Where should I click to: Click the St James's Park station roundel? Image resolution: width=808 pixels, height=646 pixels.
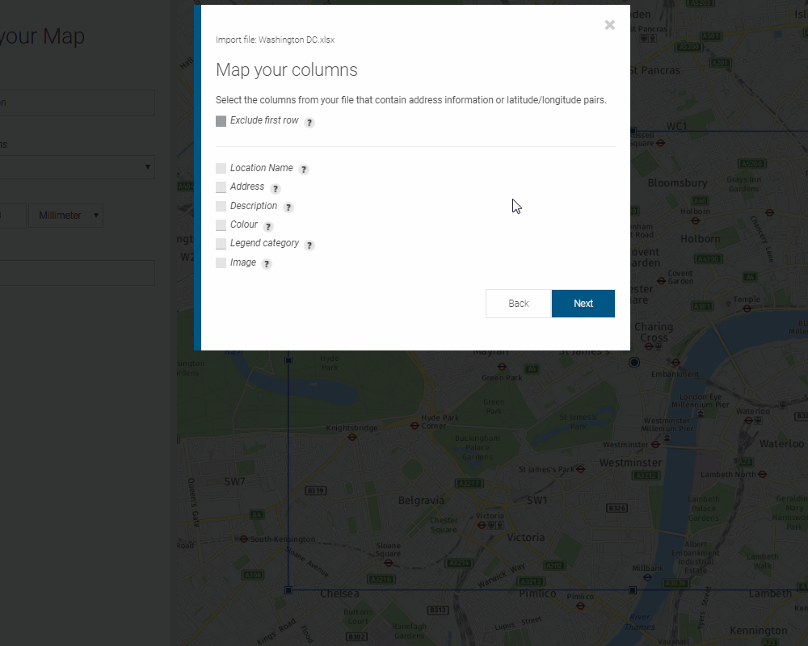[x=581, y=469]
